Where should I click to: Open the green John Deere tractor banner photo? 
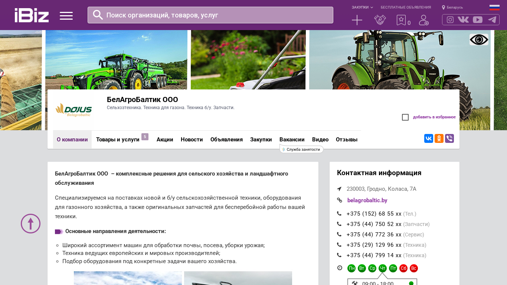click(x=116, y=60)
